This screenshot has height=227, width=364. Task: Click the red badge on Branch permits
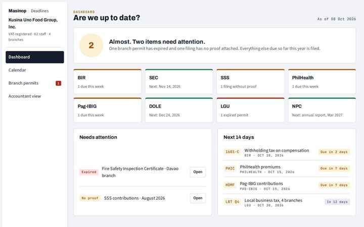point(58,83)
